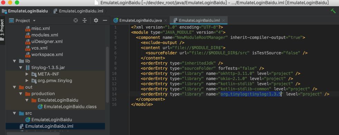Hide the Project panel via minus icon
Image resolution: width=339 pixels, height=135 pixels.
coord(105,20)
